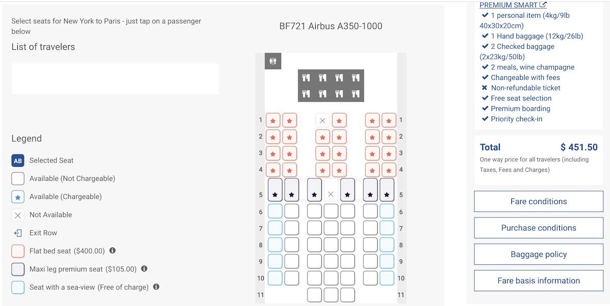The image size is (610, 306).
Task: Open the PREMIUM SMART external link
Action: click(x=513, y=5)
